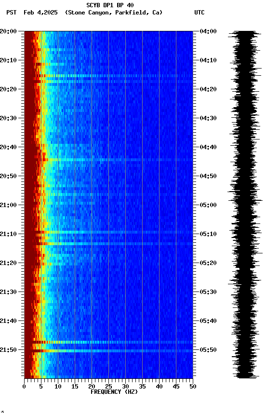Click the UTC time label 05:50
This screenshot has height=417, width=266.
[x=208, y=350]
